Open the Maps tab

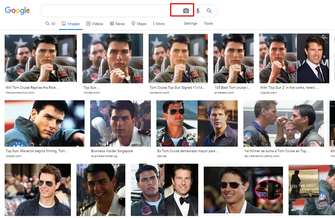coord(139,24)
